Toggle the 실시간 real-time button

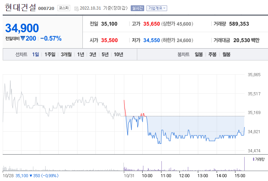[137, 8]
